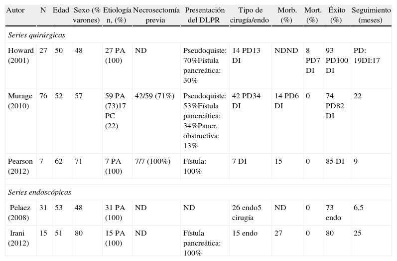Select the "Murage (2010)" author cell
Image resolution: width=397 pixels, height=261 pixels.
pyautogui.click(x=20, y=100)
